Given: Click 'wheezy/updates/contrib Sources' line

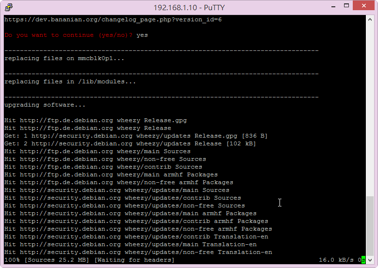Looking at the screenshot, I should click(122, 198).
